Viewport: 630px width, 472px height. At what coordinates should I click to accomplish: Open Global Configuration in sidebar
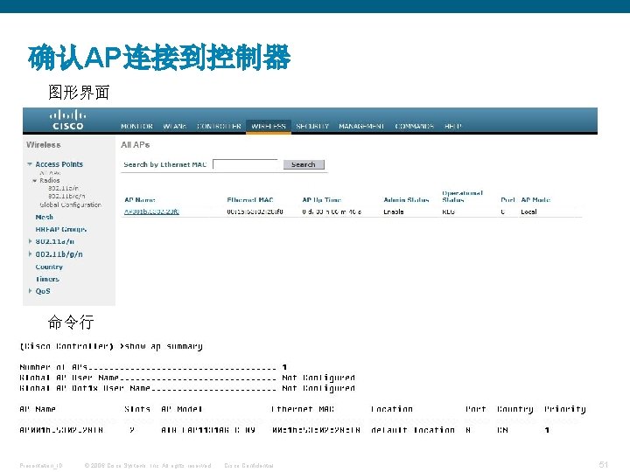pos(70,205)
